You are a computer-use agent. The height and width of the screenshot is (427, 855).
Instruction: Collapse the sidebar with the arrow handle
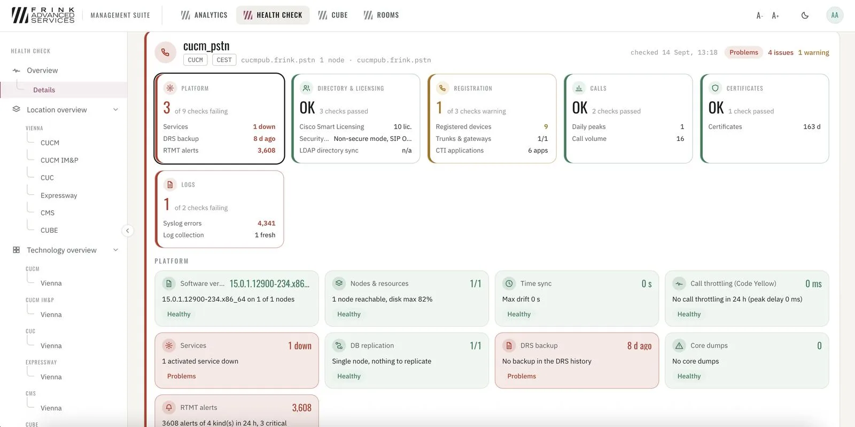[127, 231]
